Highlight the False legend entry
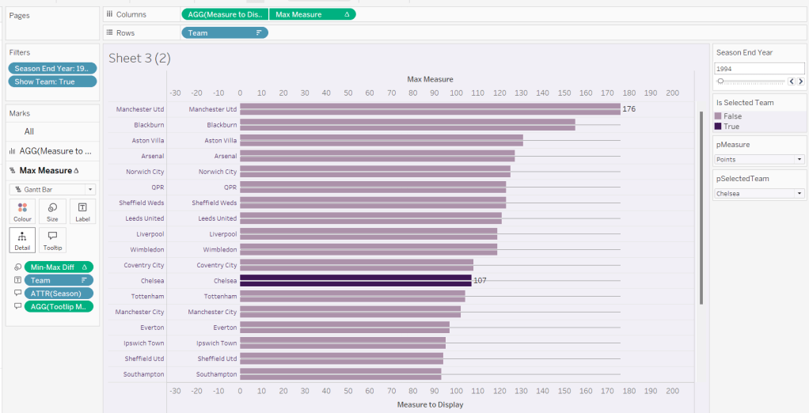This screenshot has height=413, width=809. (x=732, y=116)
